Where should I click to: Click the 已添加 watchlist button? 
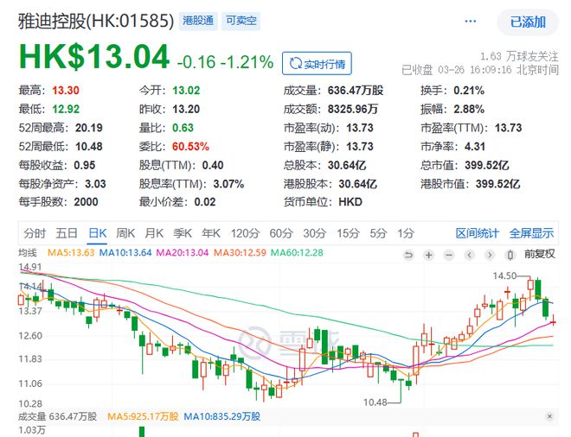(x=528, y=22)
